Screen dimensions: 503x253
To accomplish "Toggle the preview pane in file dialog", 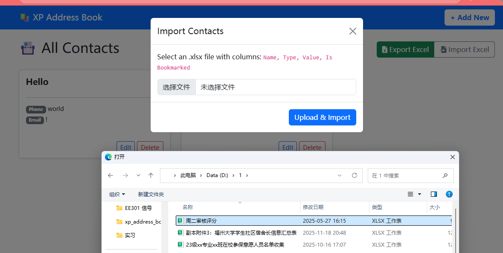I will click(x=433, y=194).
